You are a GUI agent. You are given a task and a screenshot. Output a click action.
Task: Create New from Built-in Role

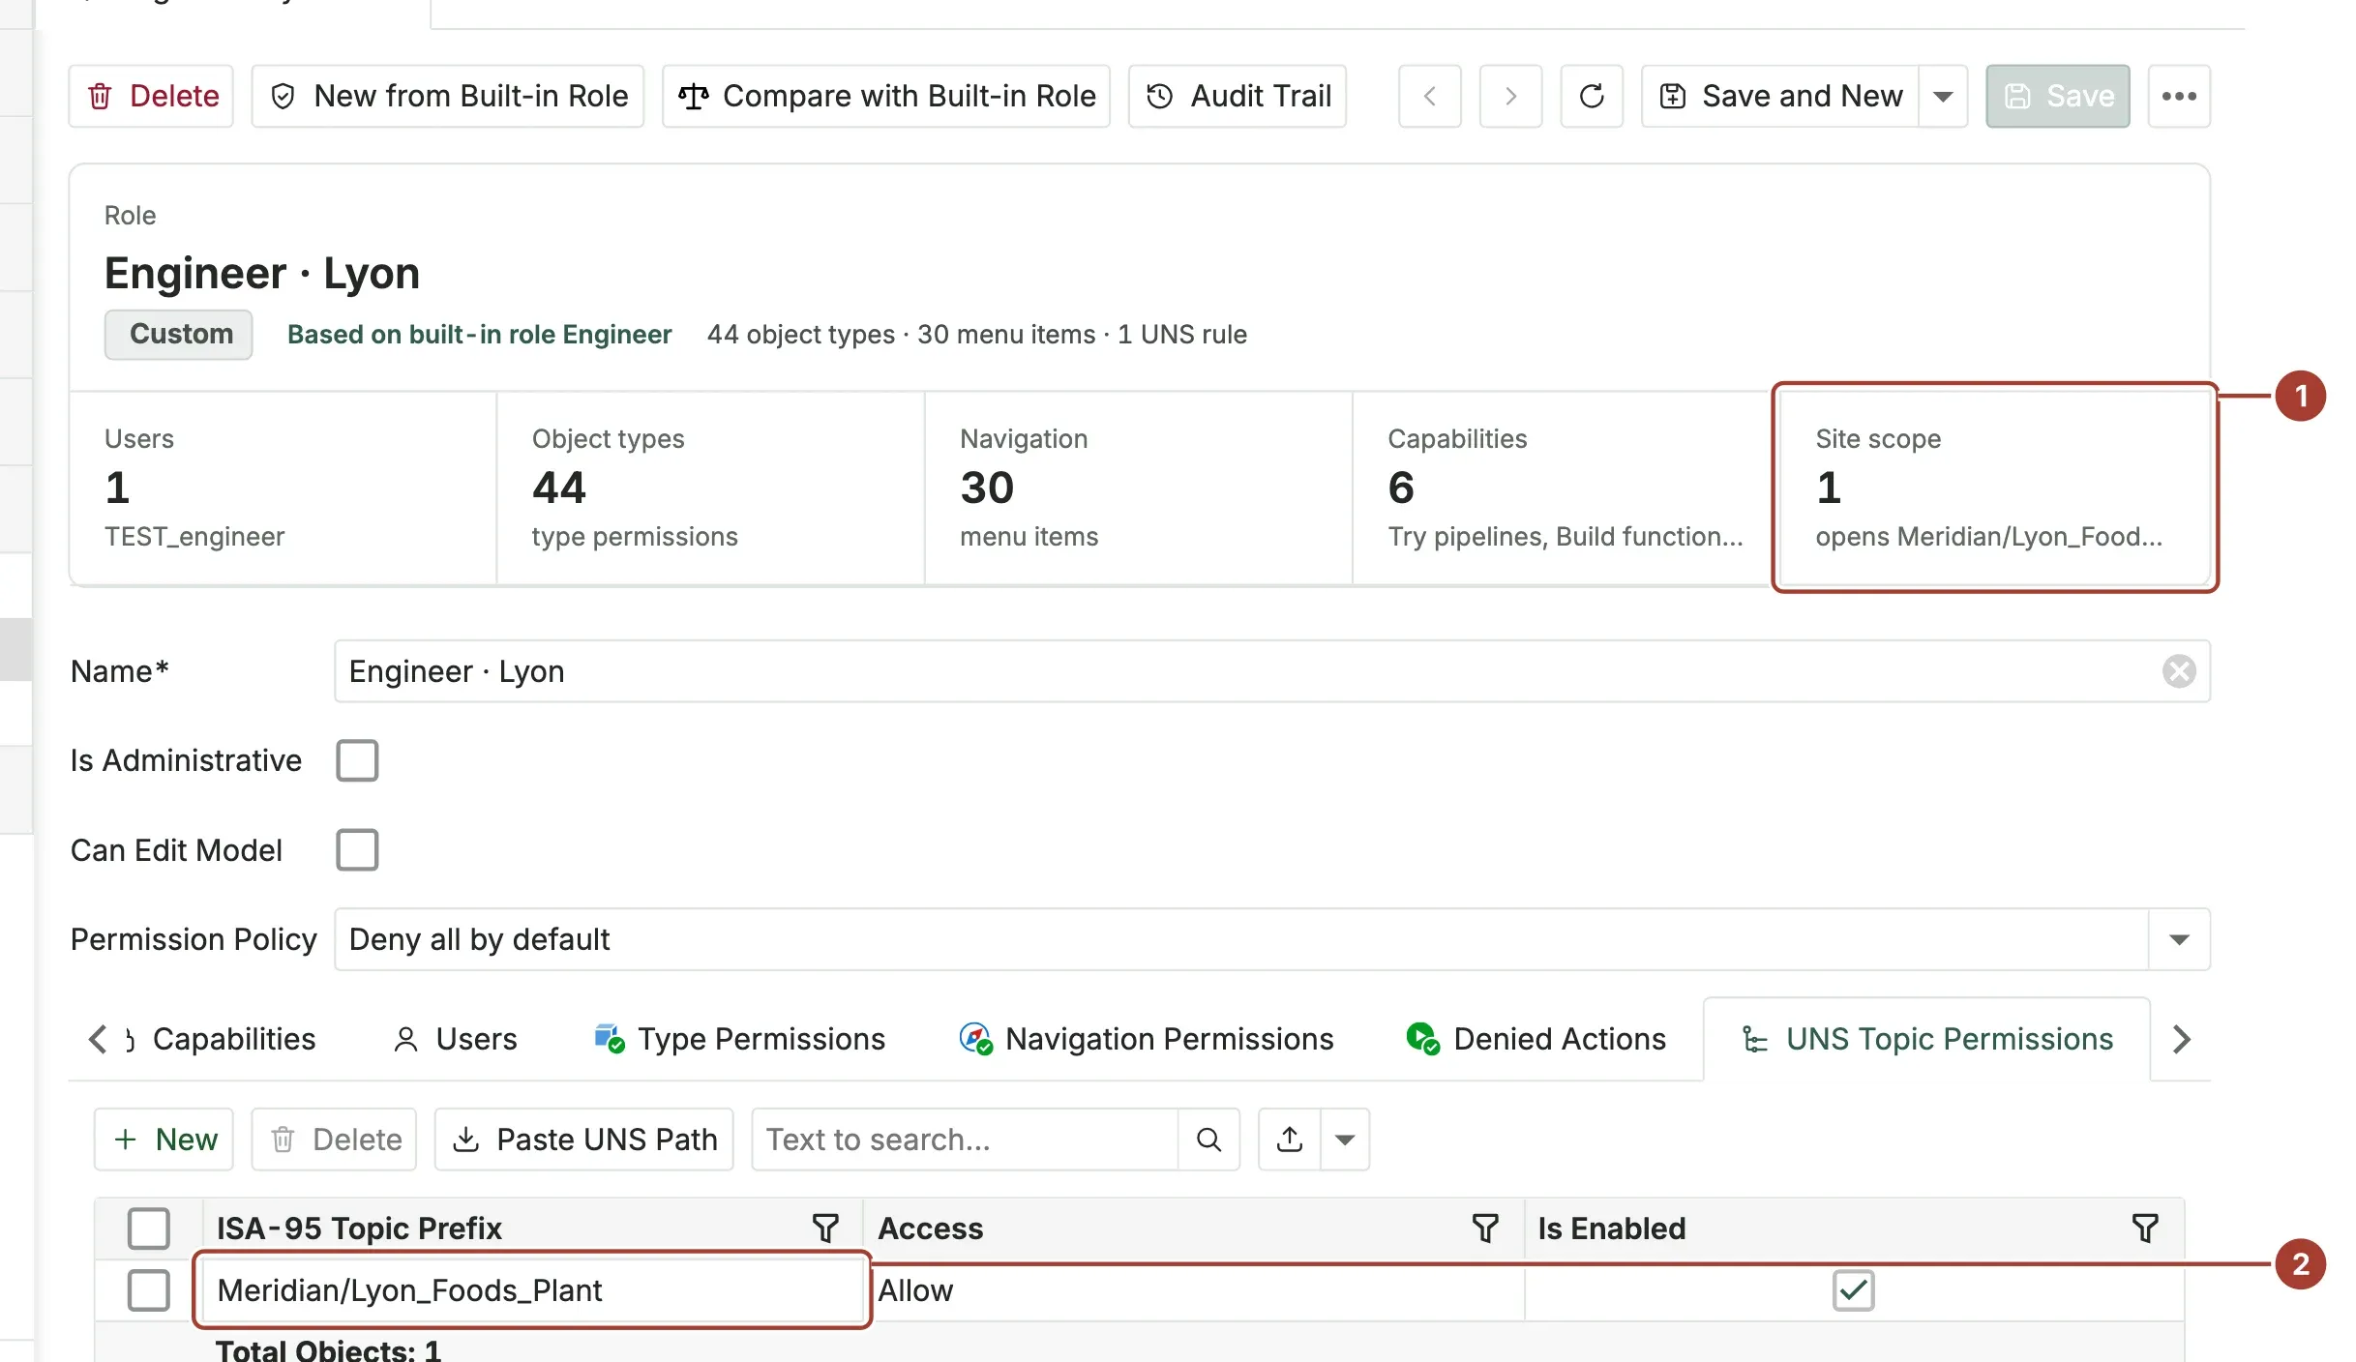tap(448, 96)
